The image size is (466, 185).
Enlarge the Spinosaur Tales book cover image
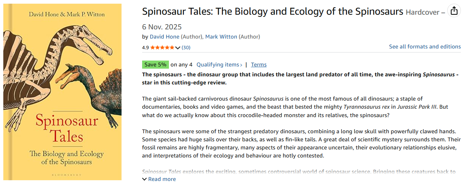tap(62, 92)
